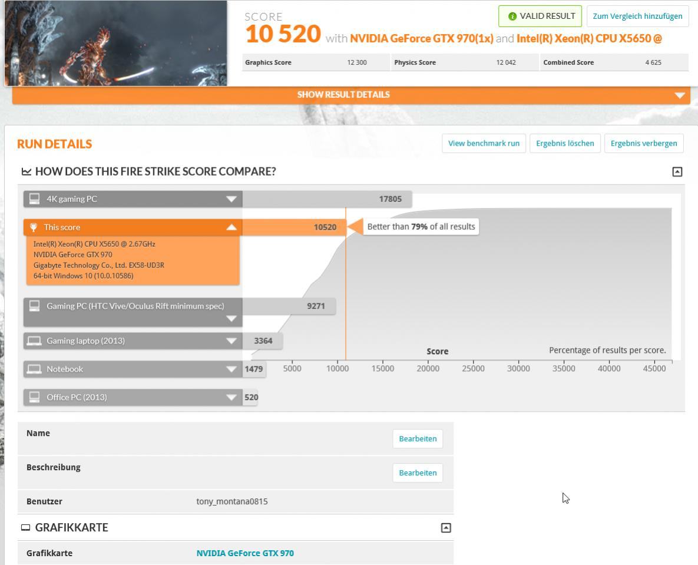Click the Graphics Score value 12 300
698x565 pixels.
tap(357, 62)
